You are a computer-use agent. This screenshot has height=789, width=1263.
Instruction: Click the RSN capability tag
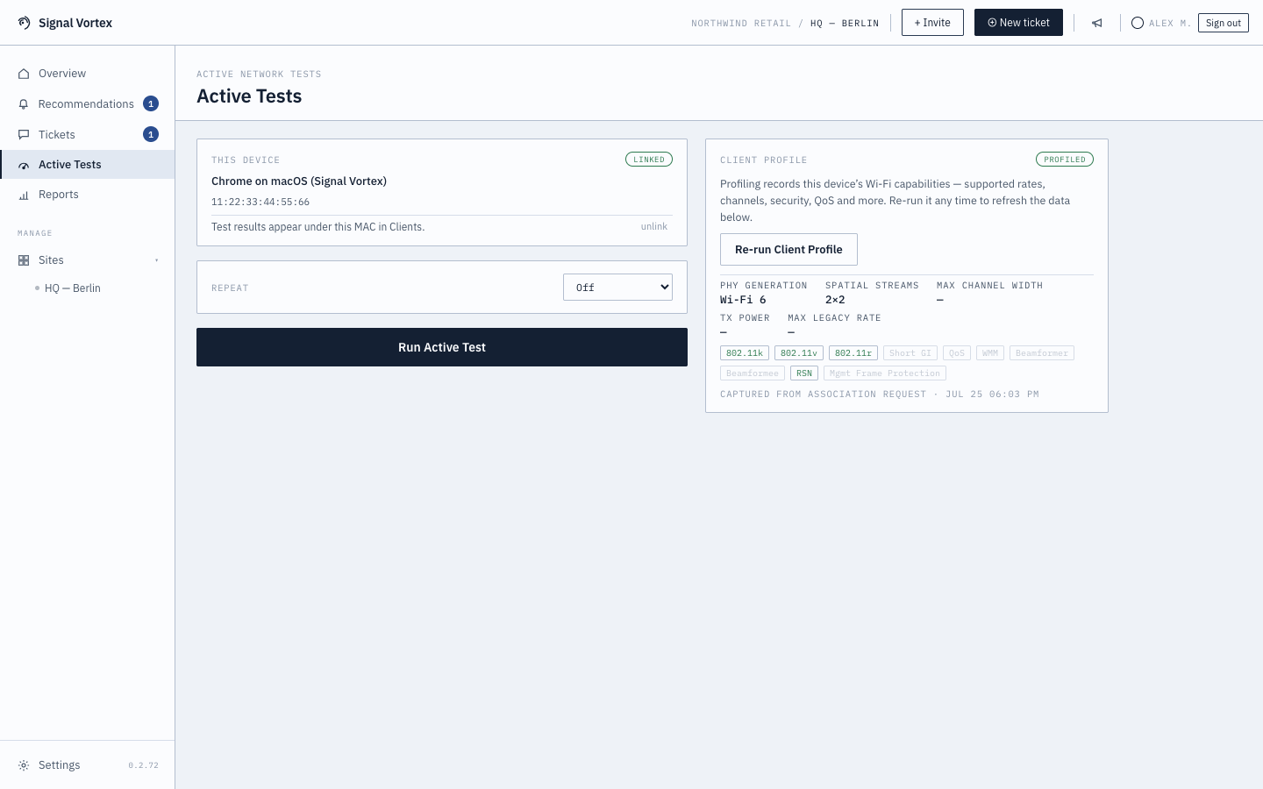pyautogui.click(x=804, y=373)
